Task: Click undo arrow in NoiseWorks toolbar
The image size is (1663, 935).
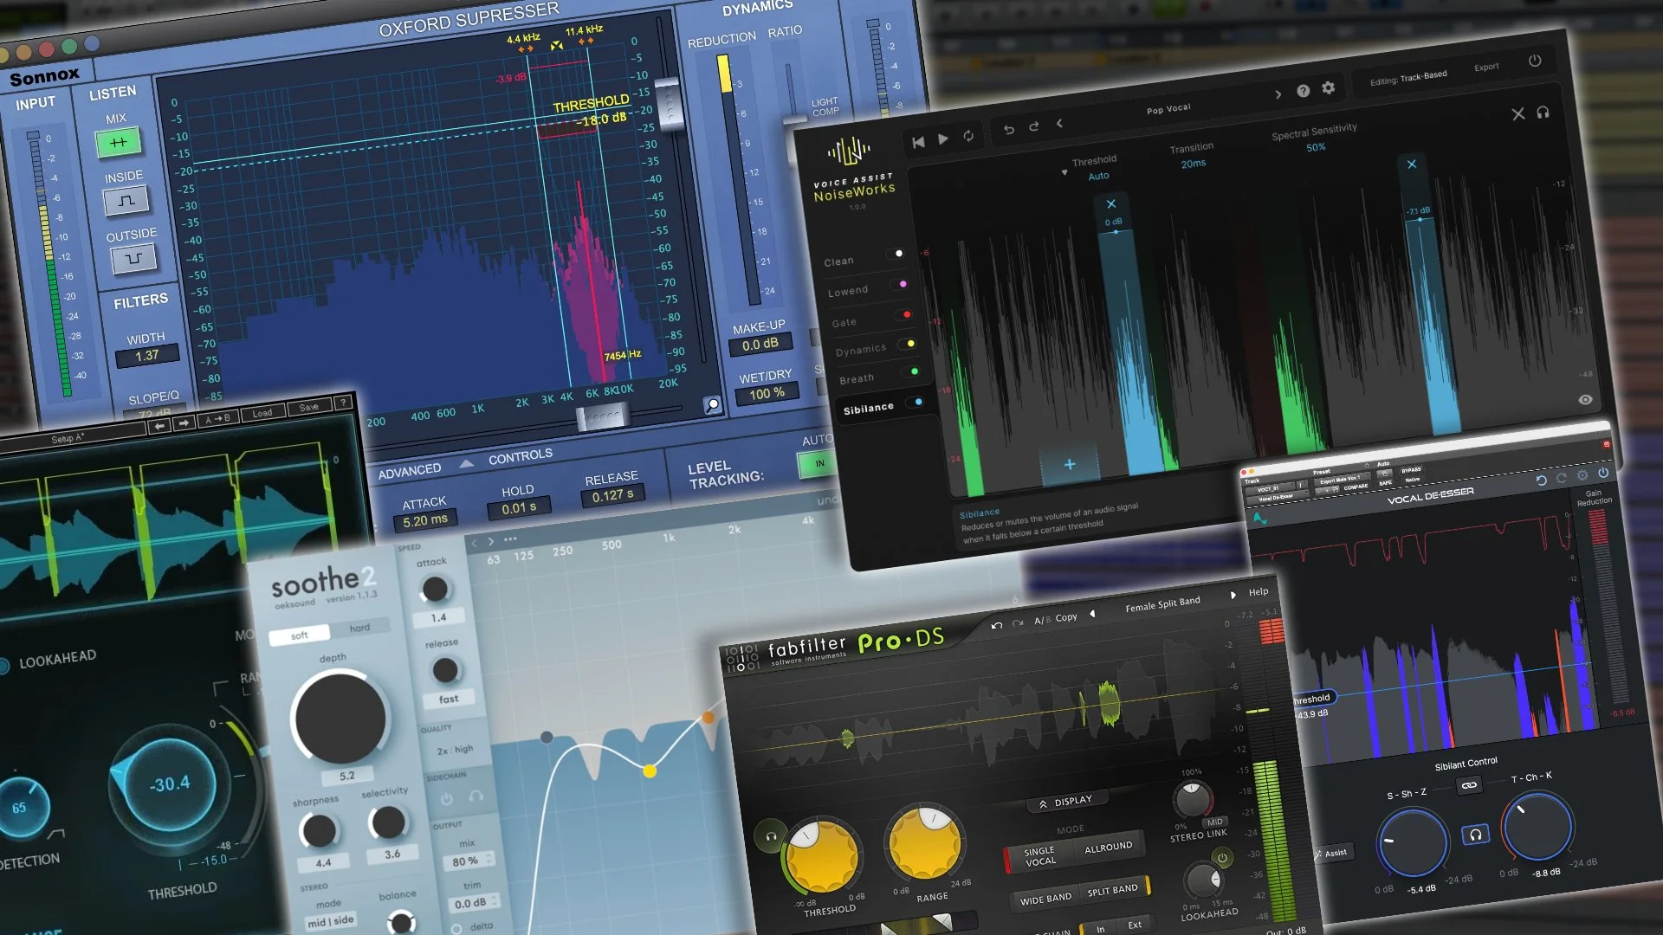Action: coord(1008,130)
